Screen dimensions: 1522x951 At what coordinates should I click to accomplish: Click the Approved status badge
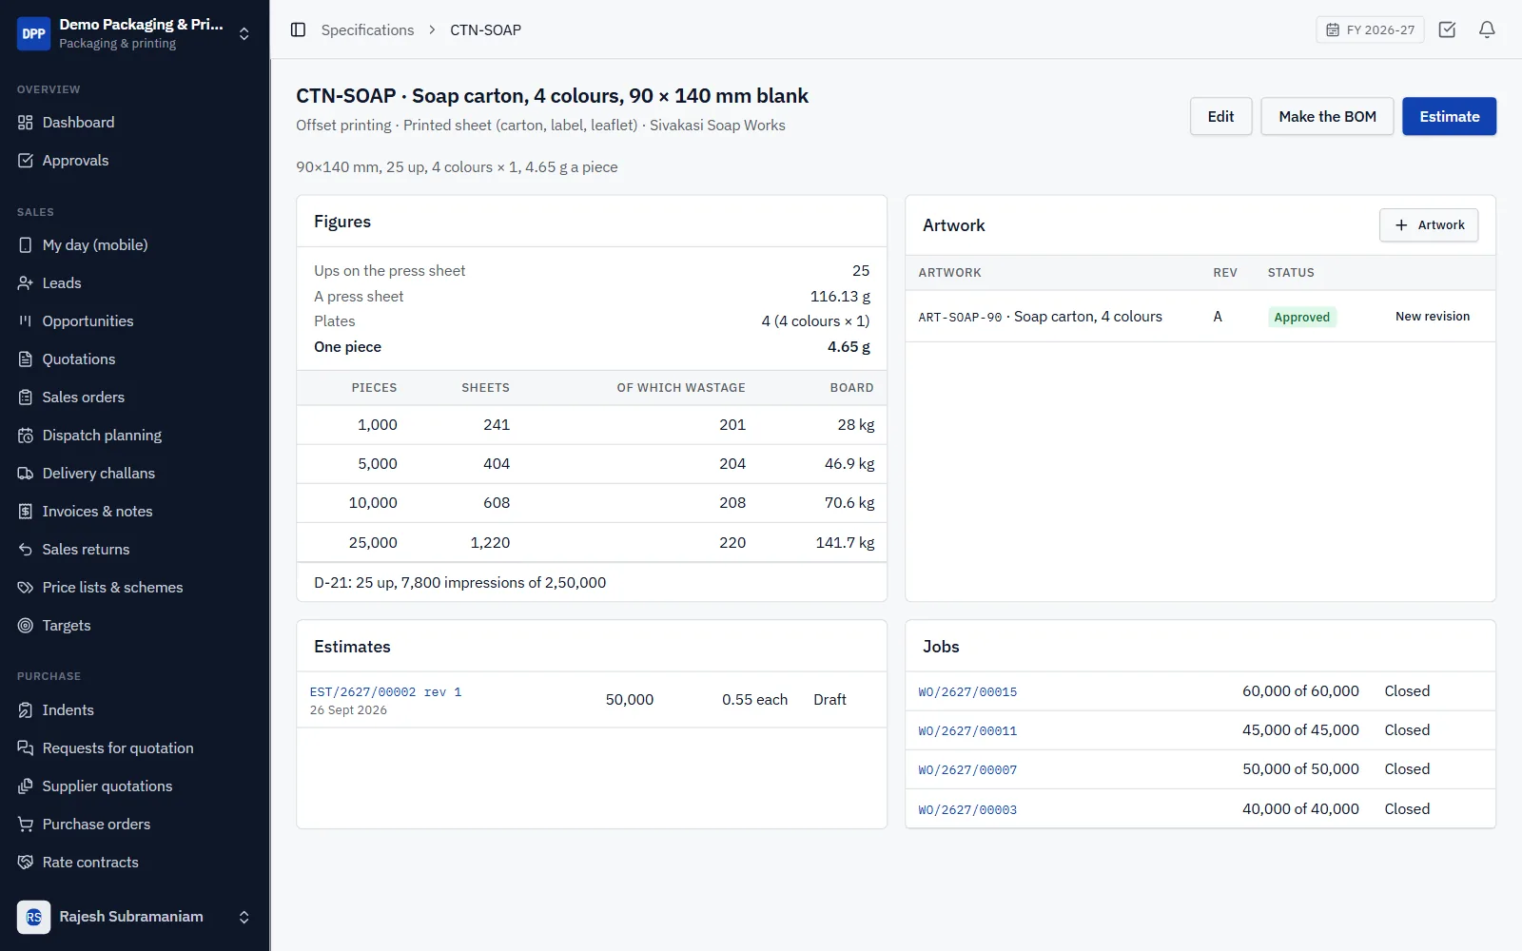click(1301, 317)
